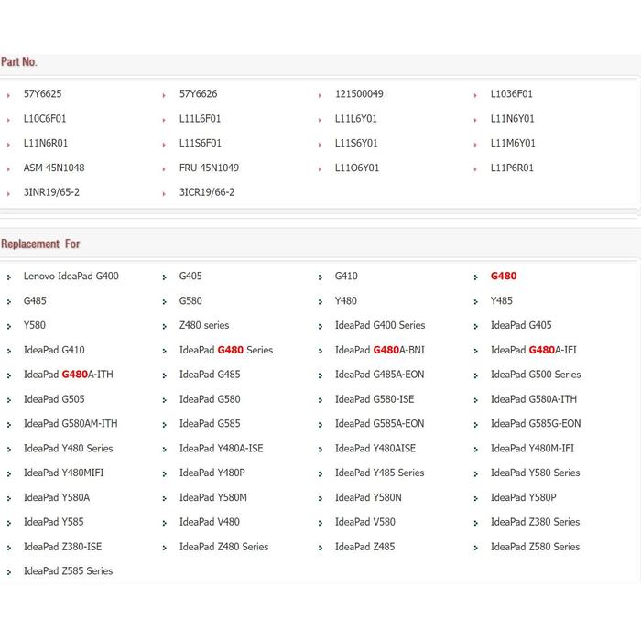This screenshot has height=641, width=641.
Task: Select part number L11O6Y01
Action: tap(357, 168)
